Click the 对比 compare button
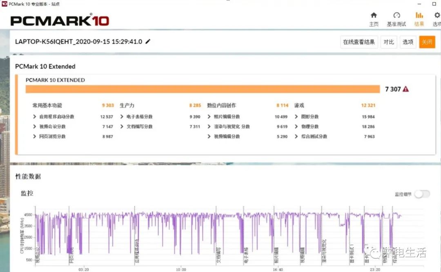 point(388,42)
